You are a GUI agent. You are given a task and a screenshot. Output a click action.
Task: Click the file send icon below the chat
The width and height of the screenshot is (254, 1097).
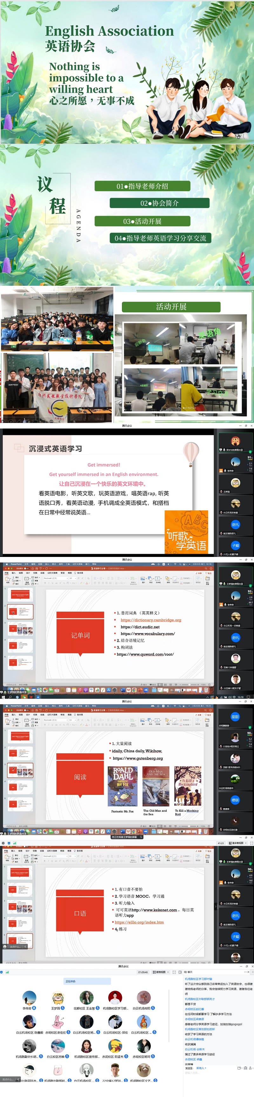(239, 1068)
